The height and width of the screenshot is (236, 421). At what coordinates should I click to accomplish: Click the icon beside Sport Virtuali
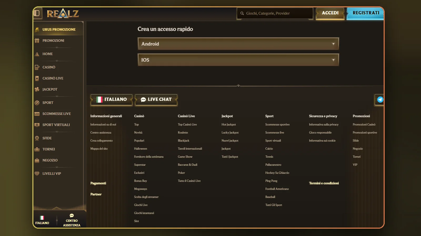click(x=37, y=125)
